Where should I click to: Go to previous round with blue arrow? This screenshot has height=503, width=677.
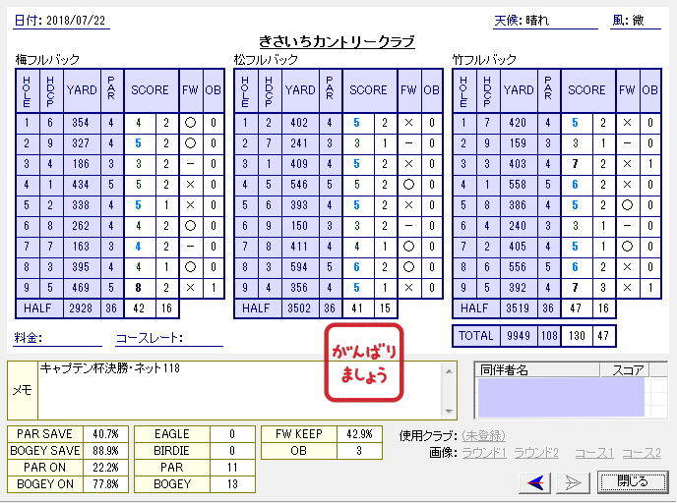pyautogui.click(x=535, y=482)
